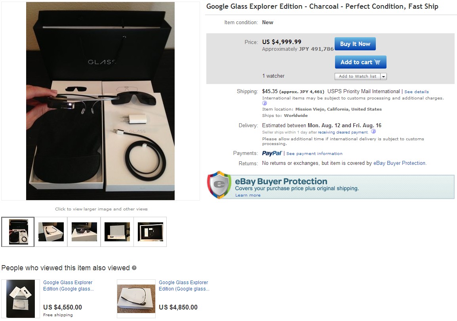Select the third thumbnail showing sunglasses shade

click(x=84, y=232)
